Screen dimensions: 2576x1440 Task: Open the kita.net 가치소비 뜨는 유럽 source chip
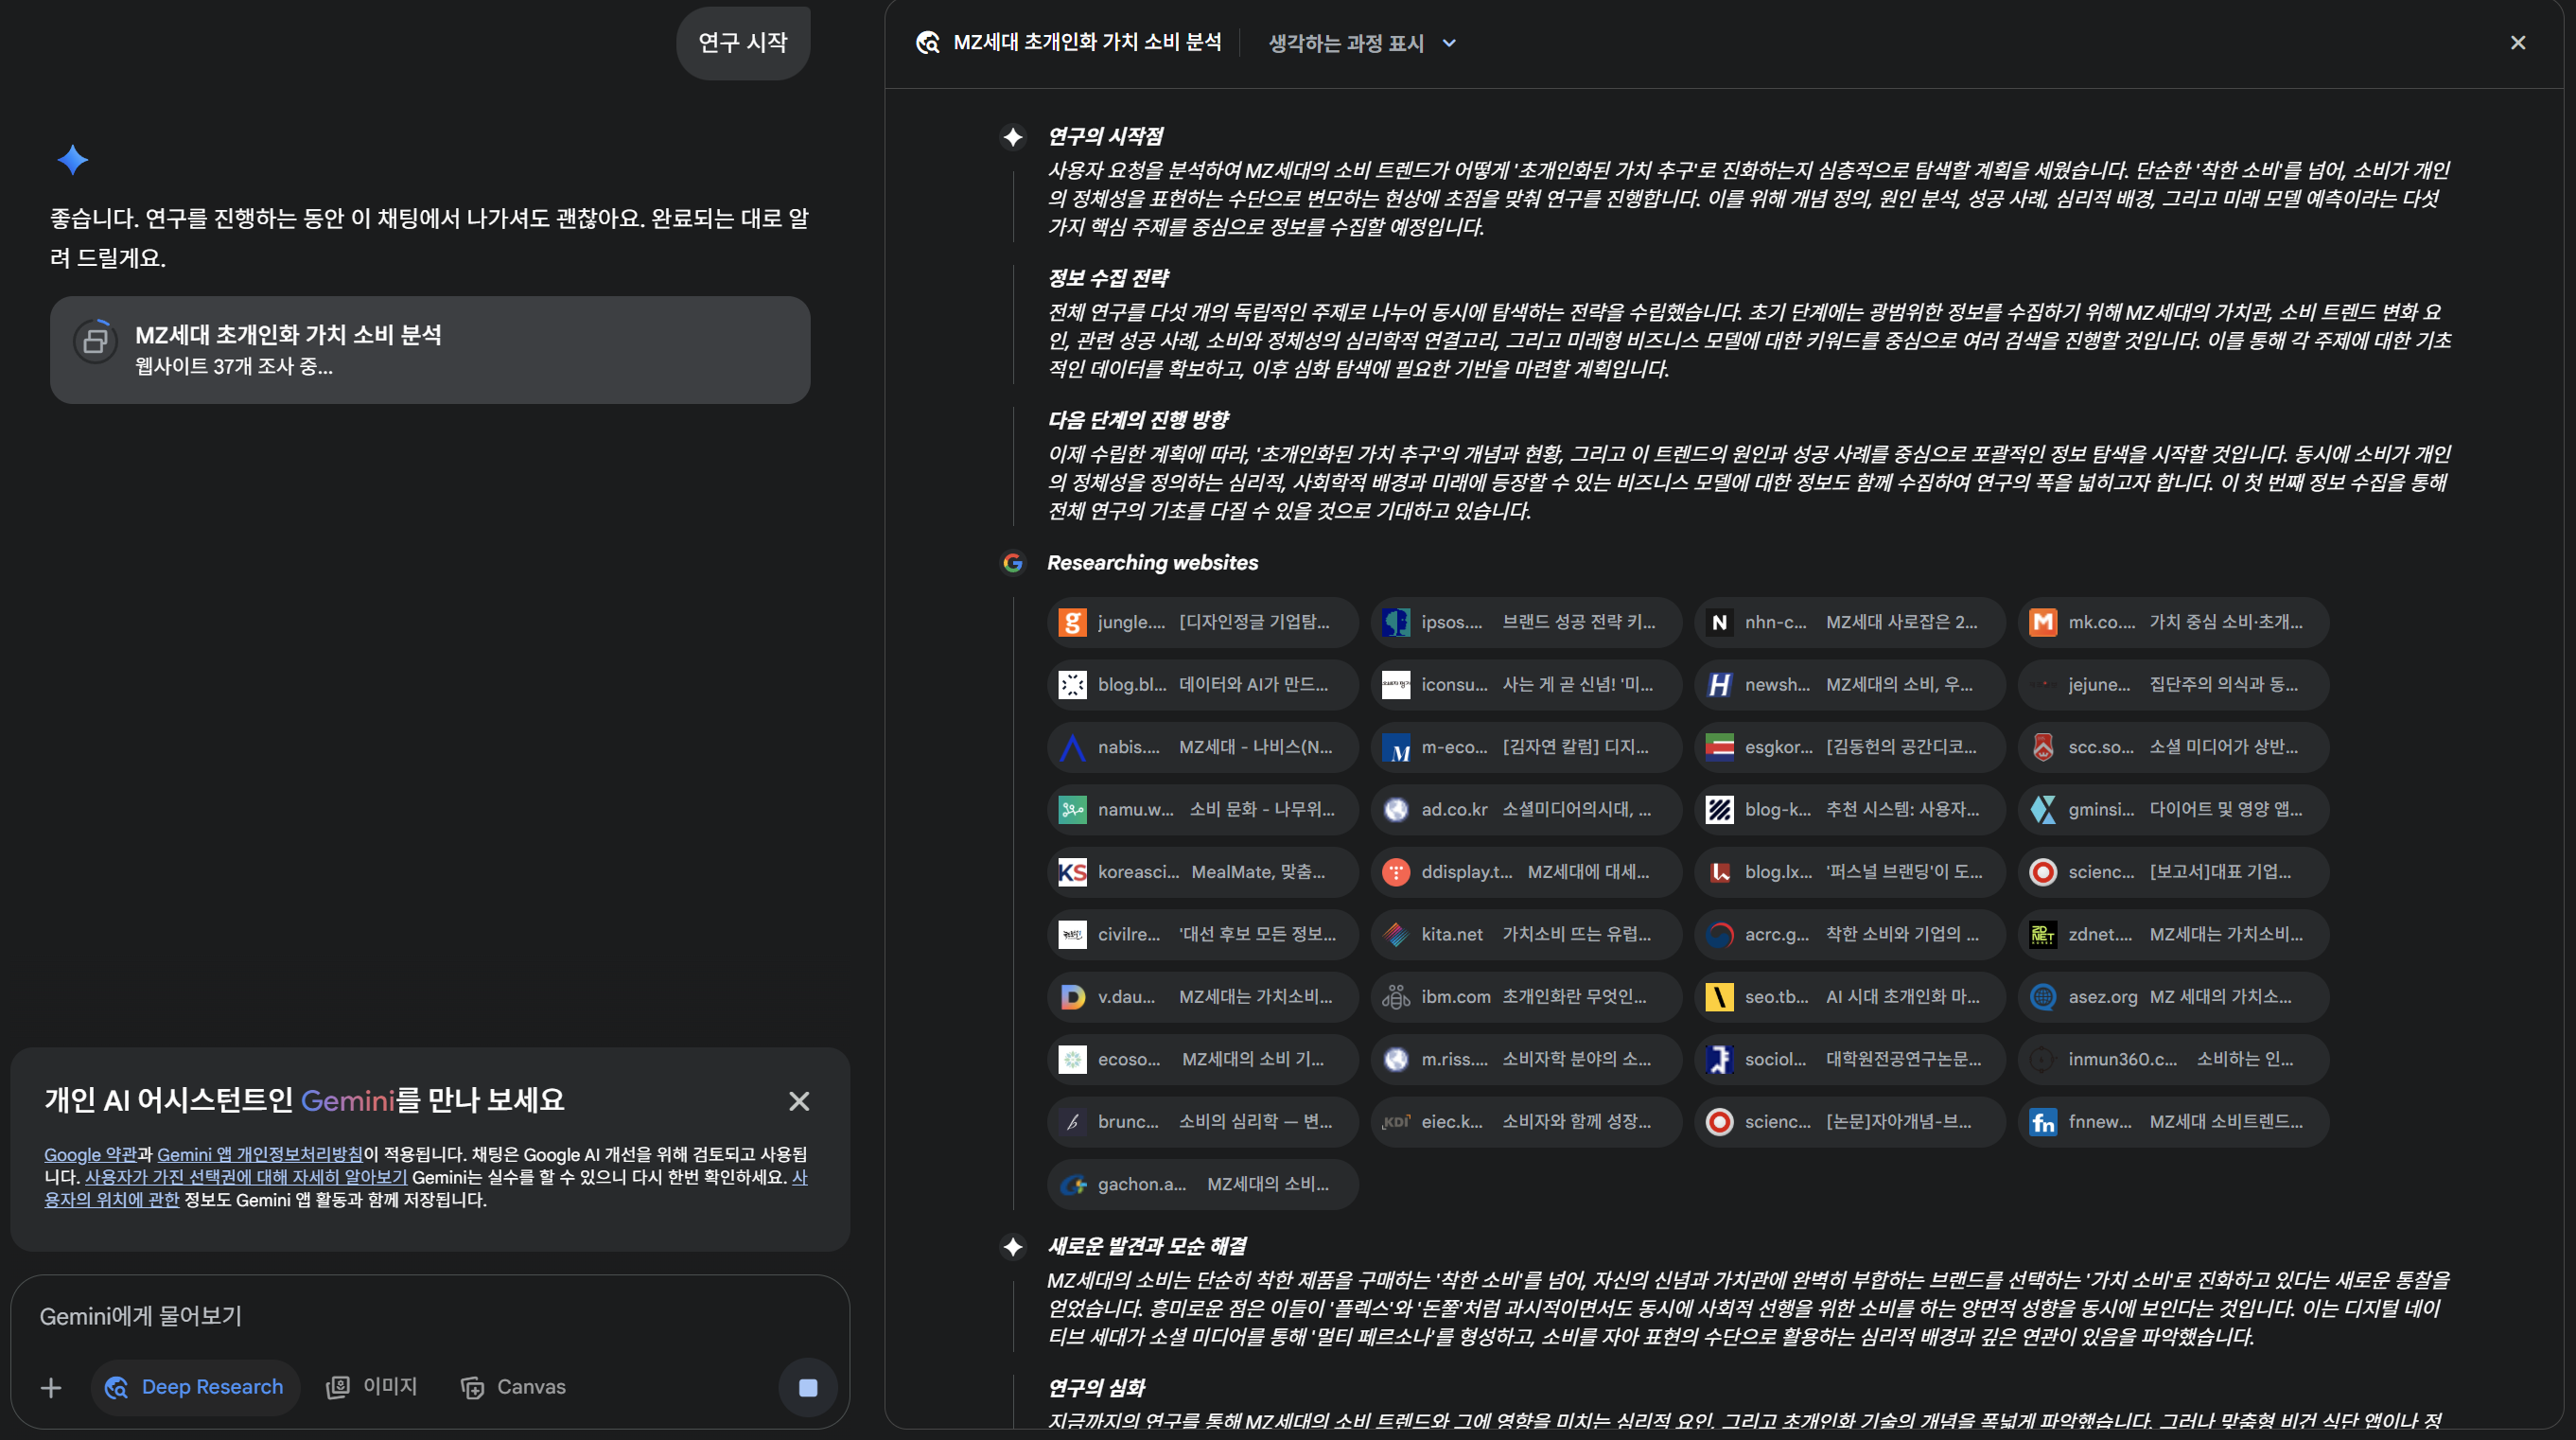point(1525,934)
